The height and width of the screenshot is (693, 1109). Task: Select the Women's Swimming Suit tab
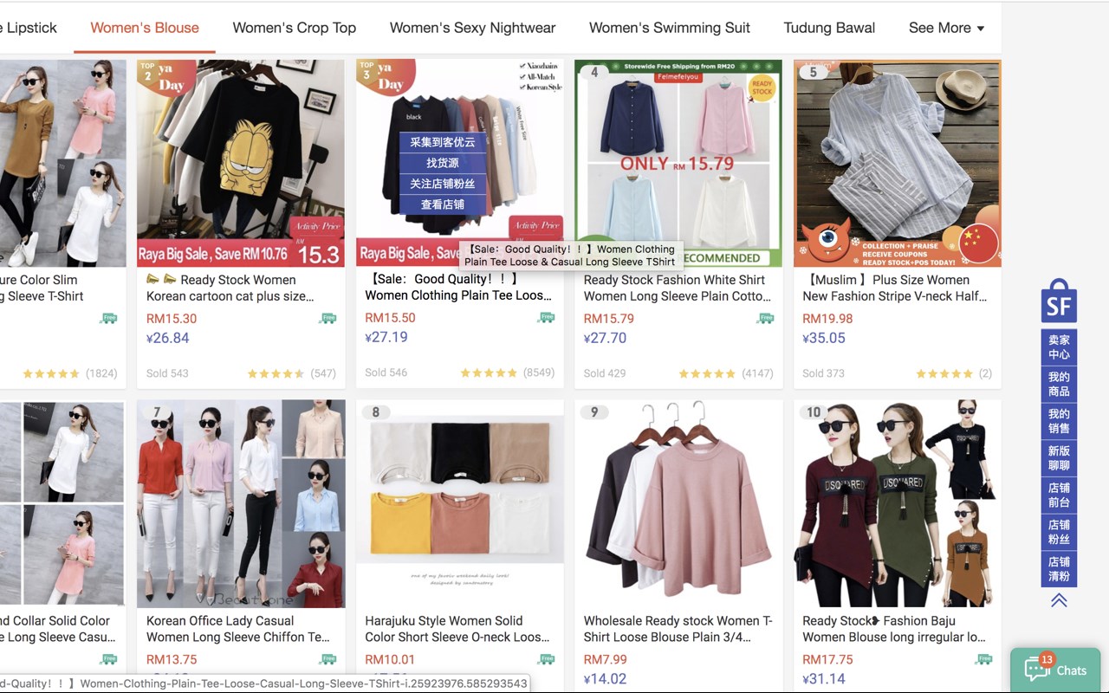pyautogui.click(x=670, y=28)
